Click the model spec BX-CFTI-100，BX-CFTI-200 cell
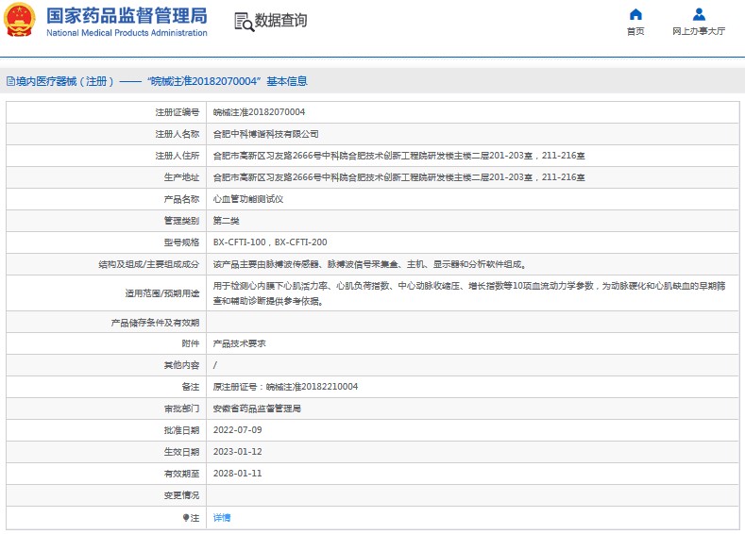This screenshot has height=534, width=745. [x=270, y=242]
